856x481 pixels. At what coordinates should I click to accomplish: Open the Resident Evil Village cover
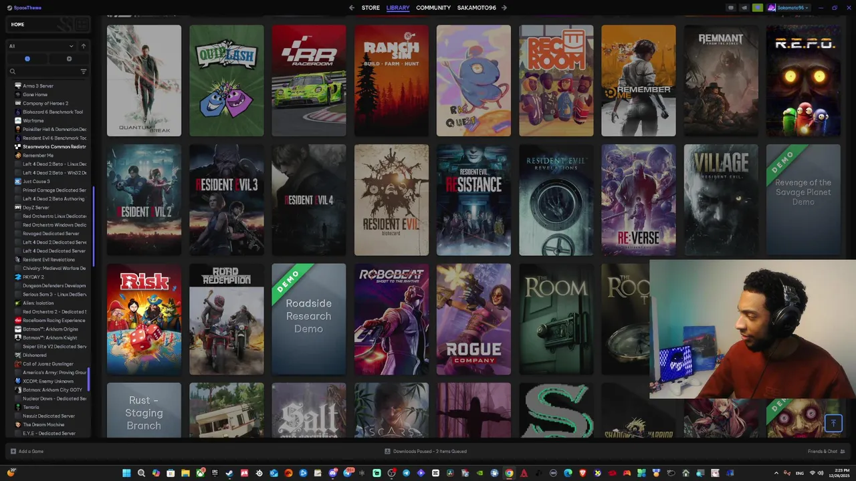[721, 200]
